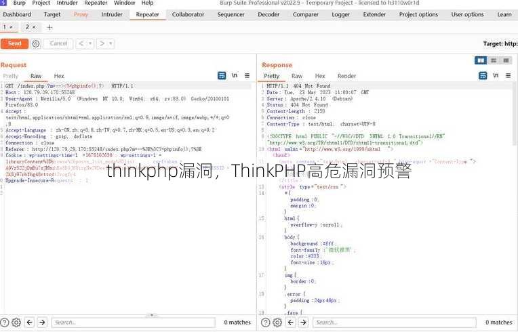Open the Intruder menu in menu bar
This screenshot has width=518, height=332.
point(67,3)
